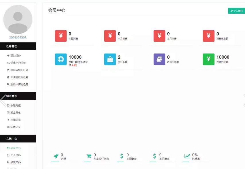Click the 消费总金额 label
This screenshot has height=169, width=245.
click(222, 39)
